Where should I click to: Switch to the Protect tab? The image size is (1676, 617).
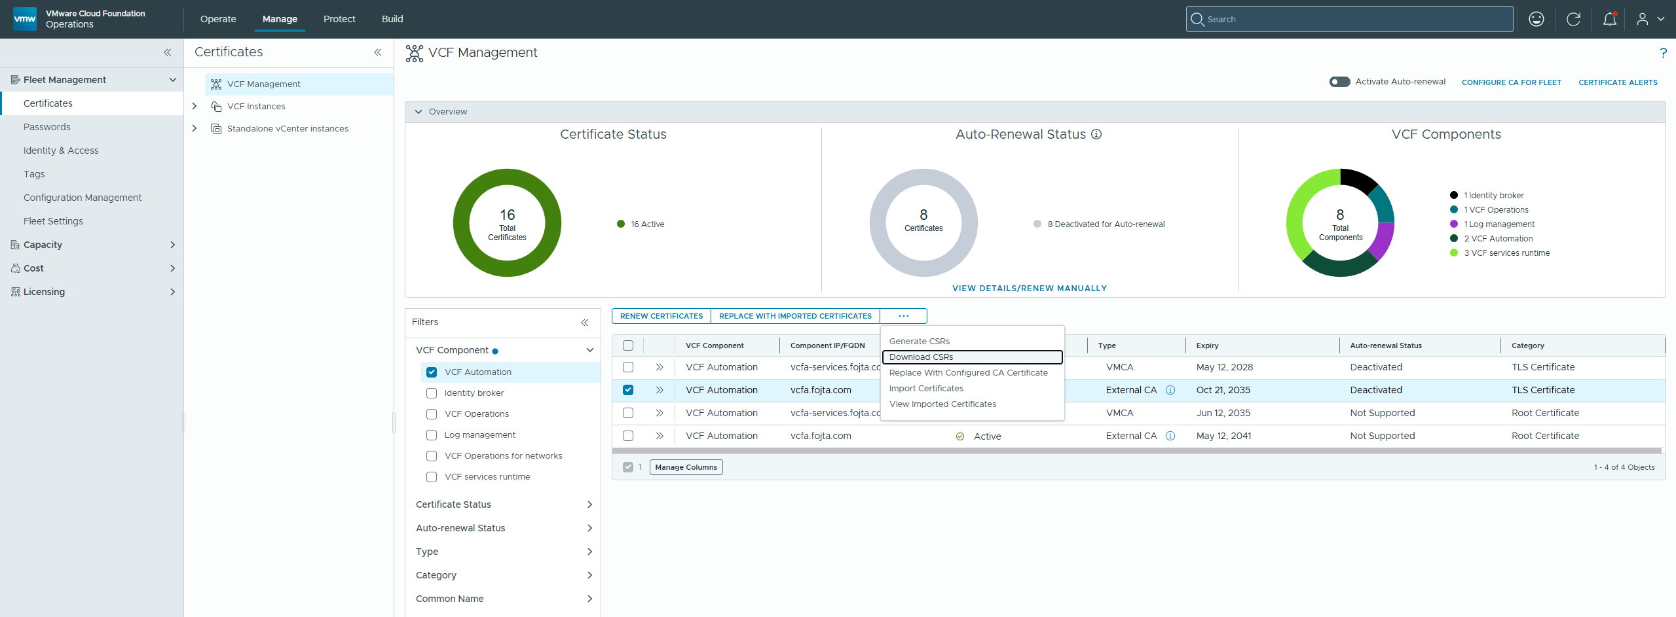click(x=339, y=19)
